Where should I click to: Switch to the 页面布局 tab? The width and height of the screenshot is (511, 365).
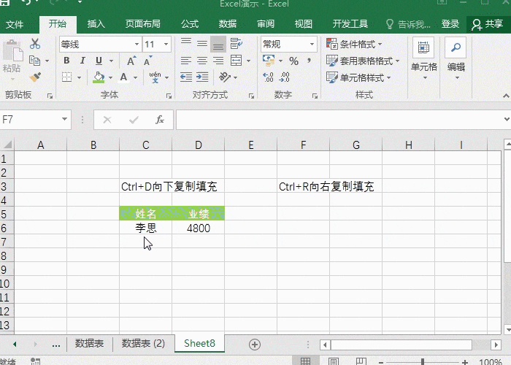pyautogui.click(x=143, y=24)
